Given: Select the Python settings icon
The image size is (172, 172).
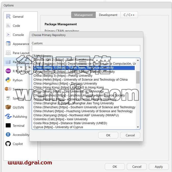Looking at the screenshot, I should click(x=8, y=80).
